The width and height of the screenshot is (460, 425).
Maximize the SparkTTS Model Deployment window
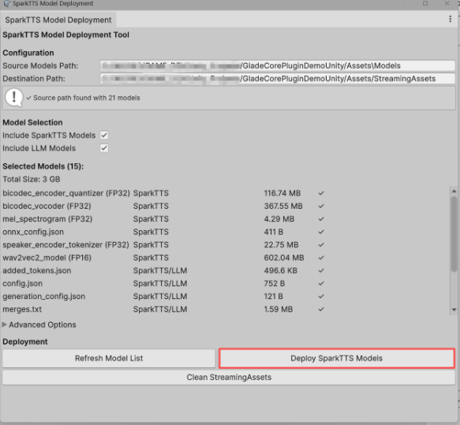click(425, 3)
